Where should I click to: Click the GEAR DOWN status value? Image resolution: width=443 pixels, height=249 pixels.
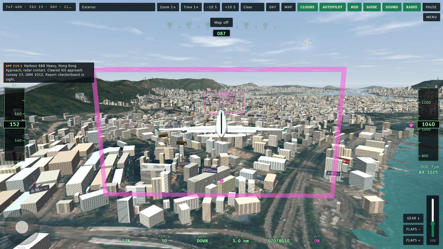click(202, 241)
